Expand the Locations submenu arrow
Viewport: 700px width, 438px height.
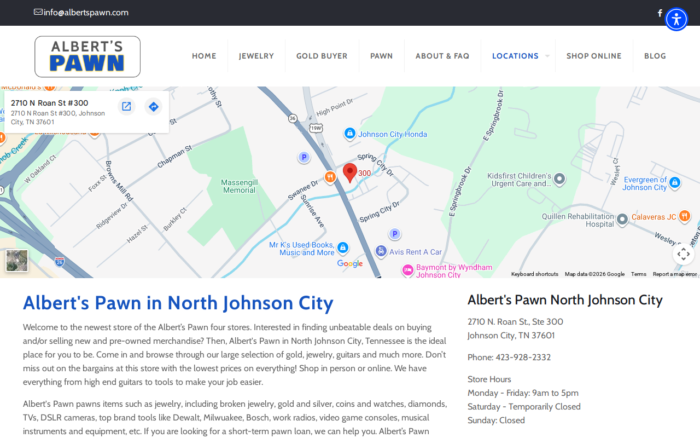[x=547, y=56]
